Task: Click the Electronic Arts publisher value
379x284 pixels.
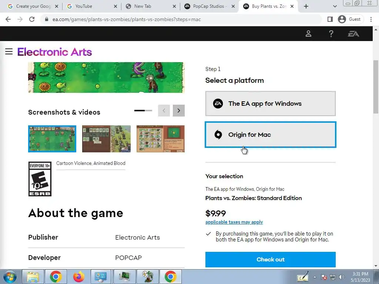Action: pos(138,237)
